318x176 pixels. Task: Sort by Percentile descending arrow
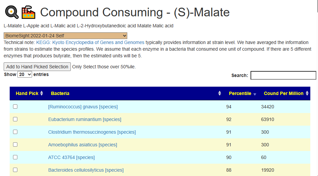(255, 94)
